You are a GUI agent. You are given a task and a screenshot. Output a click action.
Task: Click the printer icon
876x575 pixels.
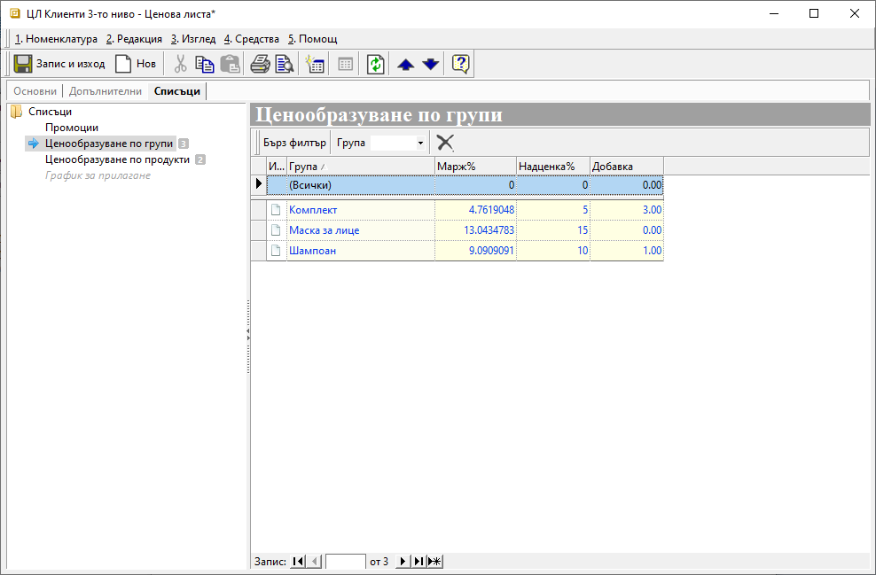(x=260, y=64)
